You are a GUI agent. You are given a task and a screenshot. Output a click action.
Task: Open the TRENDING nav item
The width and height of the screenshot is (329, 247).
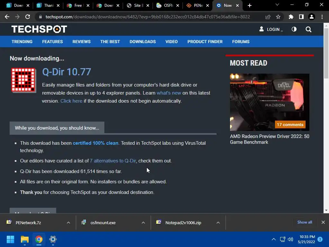click(x=22, y=41)
